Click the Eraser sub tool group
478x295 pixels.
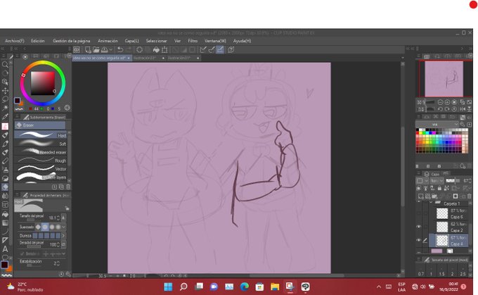point(40,125)
